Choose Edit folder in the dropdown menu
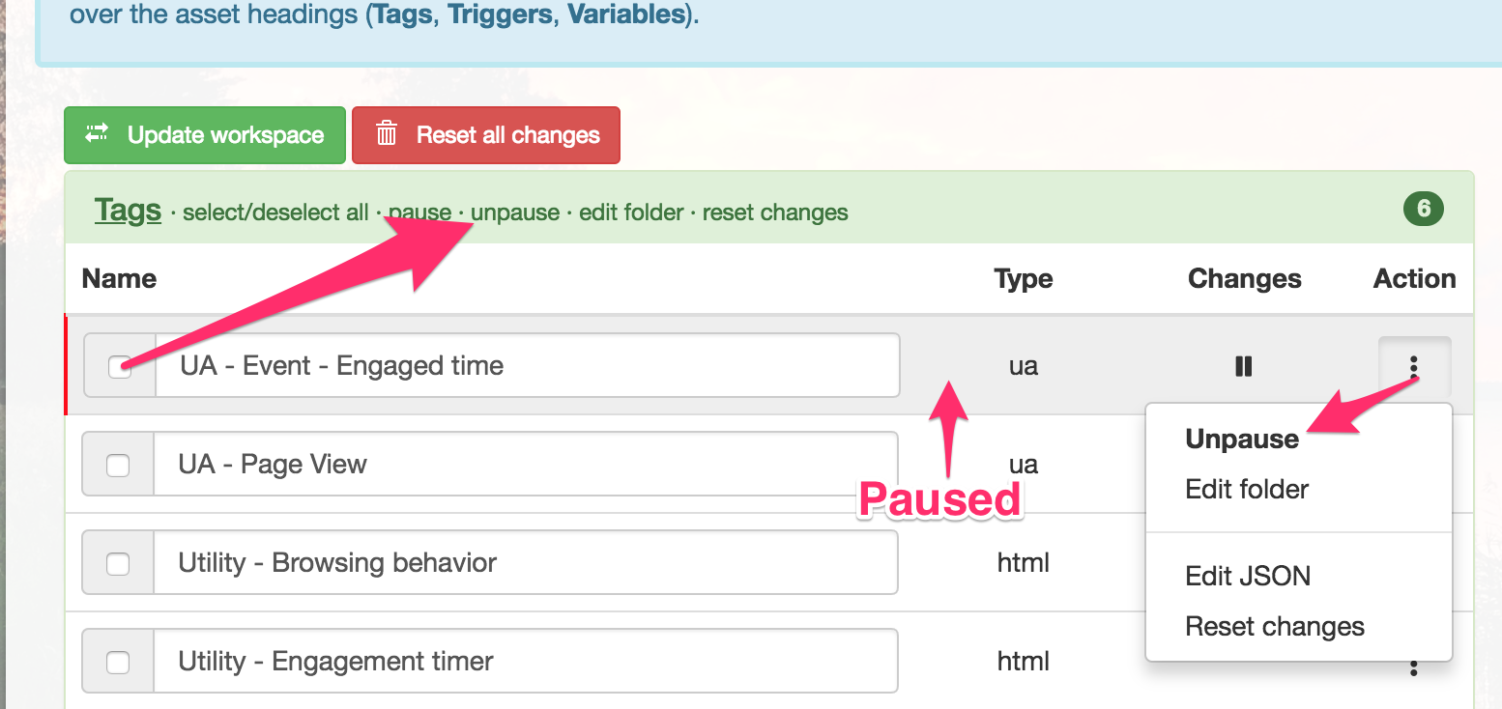The image size is (1502, 709). click(x=1247, y=489)
